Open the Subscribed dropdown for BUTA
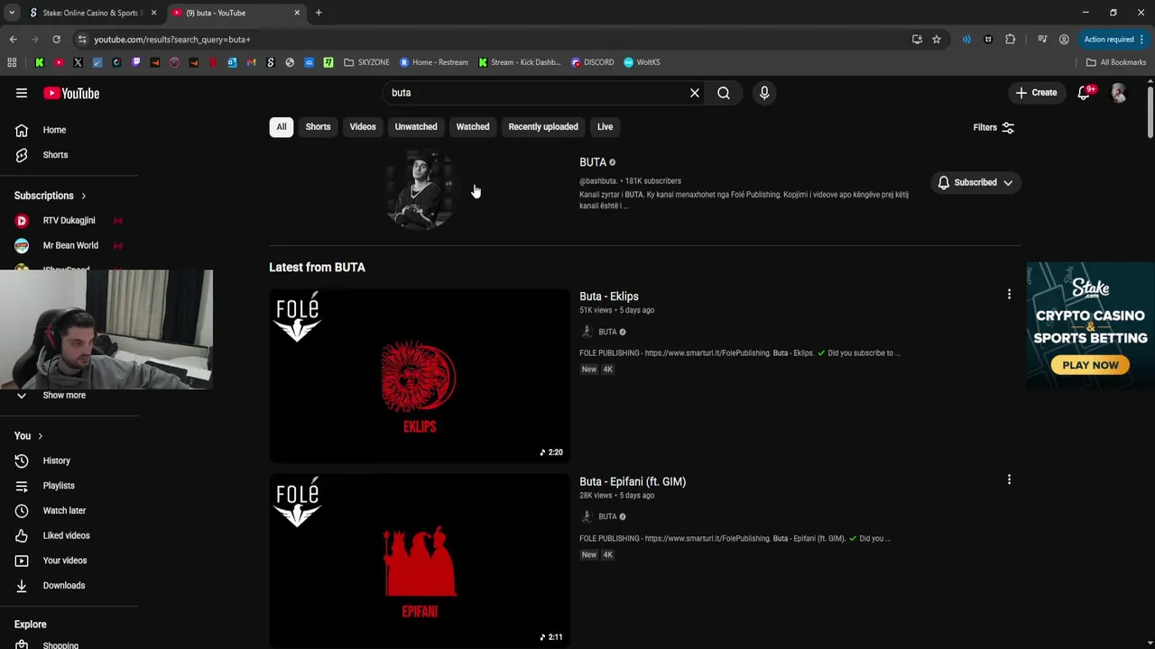Image resolution: width=1155 pixels, height=649 pixels. click(x=975, y=182)
